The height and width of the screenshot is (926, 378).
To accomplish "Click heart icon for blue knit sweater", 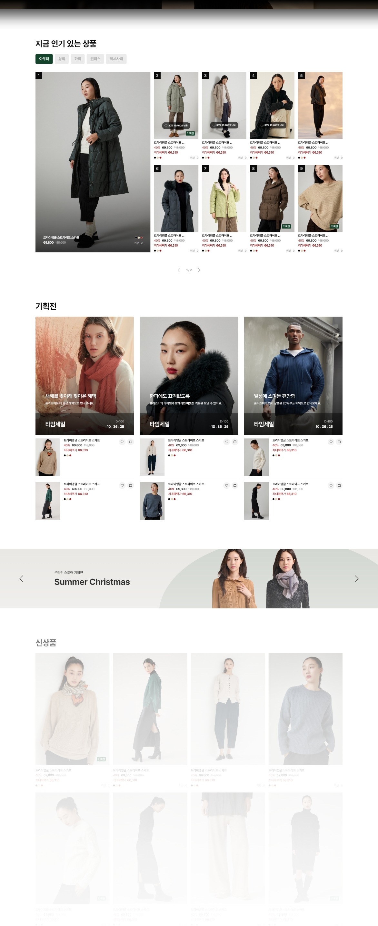I will coord(226,486).
